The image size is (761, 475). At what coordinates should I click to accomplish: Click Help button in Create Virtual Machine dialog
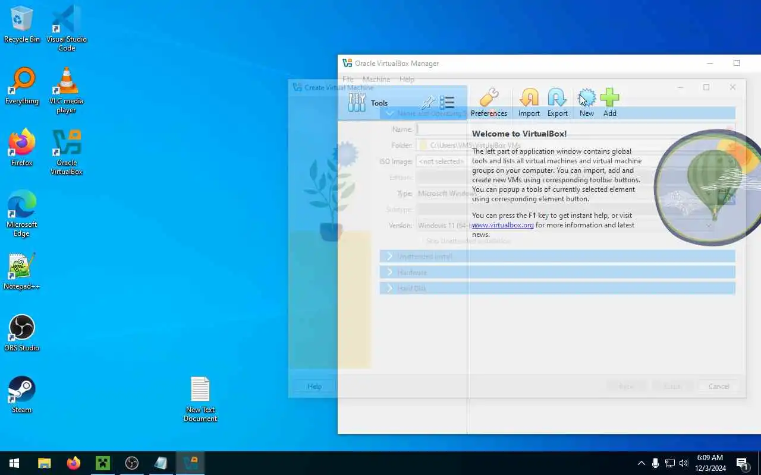[x=315, y=386]
